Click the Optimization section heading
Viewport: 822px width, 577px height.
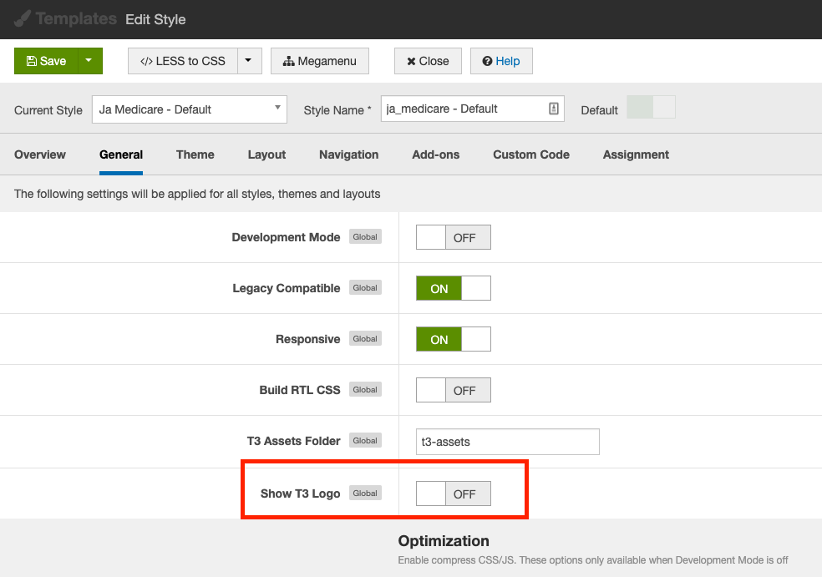click(444, 541)
